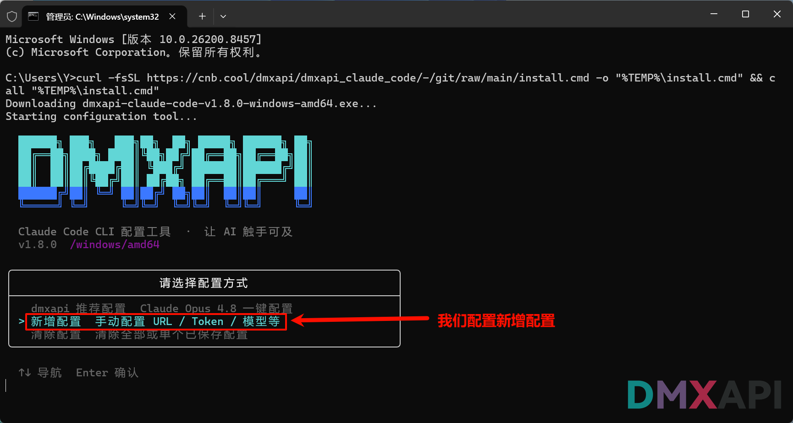Close the 管理员 C:\Windows\system32 tab
793x423 pixels.
[172, 16]
